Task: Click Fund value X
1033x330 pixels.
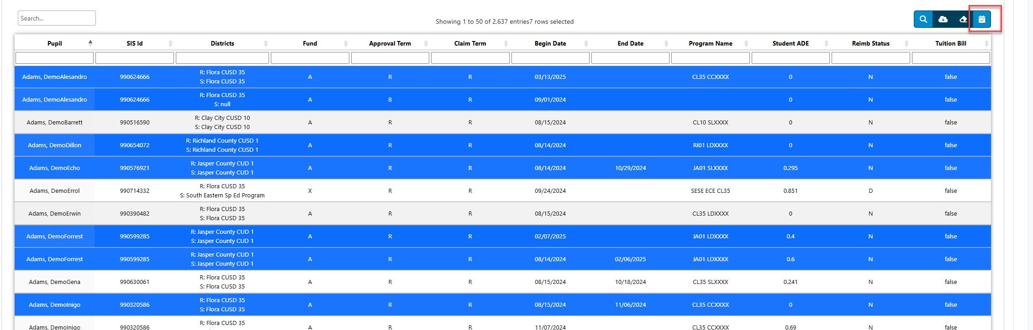Action: point(310,191)
